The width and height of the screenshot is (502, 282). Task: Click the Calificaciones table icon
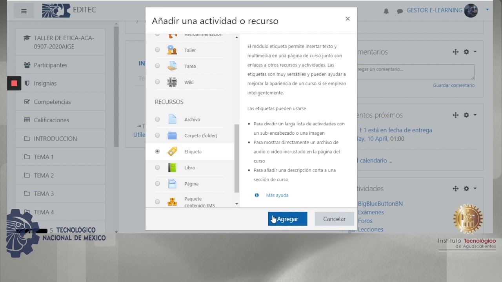coord(27,120)
